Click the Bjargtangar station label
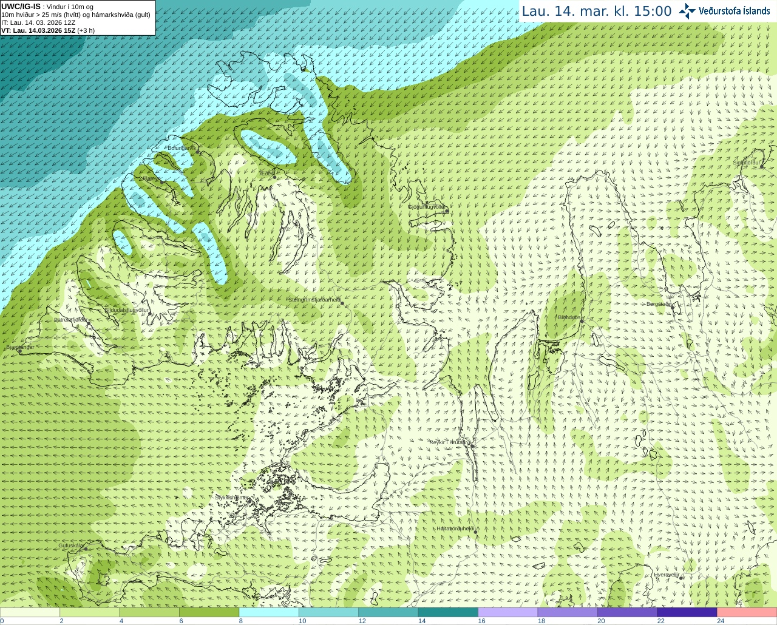 click(x=20, y=347)
